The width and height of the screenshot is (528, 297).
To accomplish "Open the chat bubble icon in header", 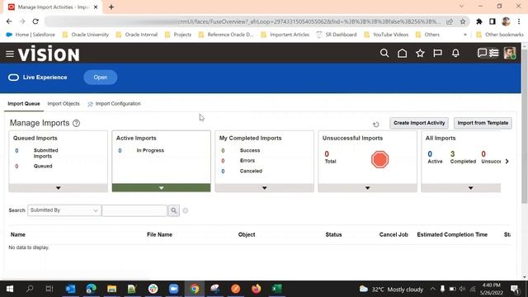I will (482, 53).
